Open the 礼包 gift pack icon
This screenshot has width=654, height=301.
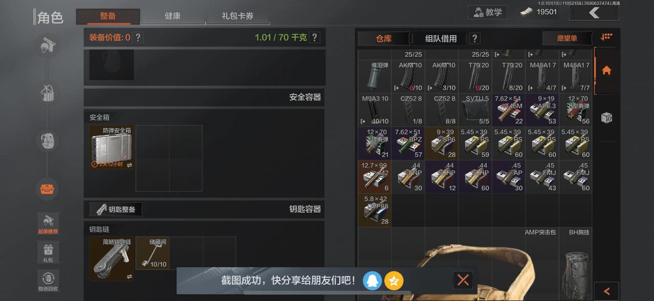click(x=48, y=252)
